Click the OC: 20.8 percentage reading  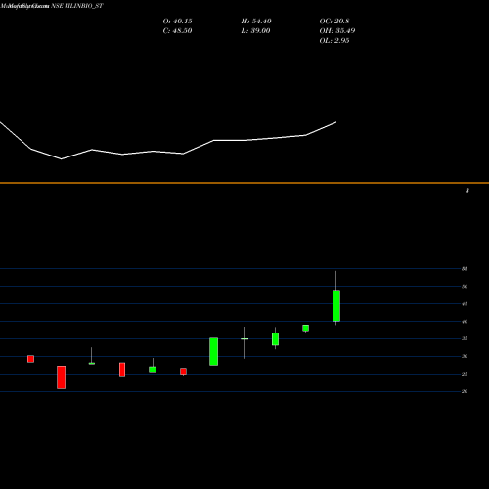tap(334, 22)
